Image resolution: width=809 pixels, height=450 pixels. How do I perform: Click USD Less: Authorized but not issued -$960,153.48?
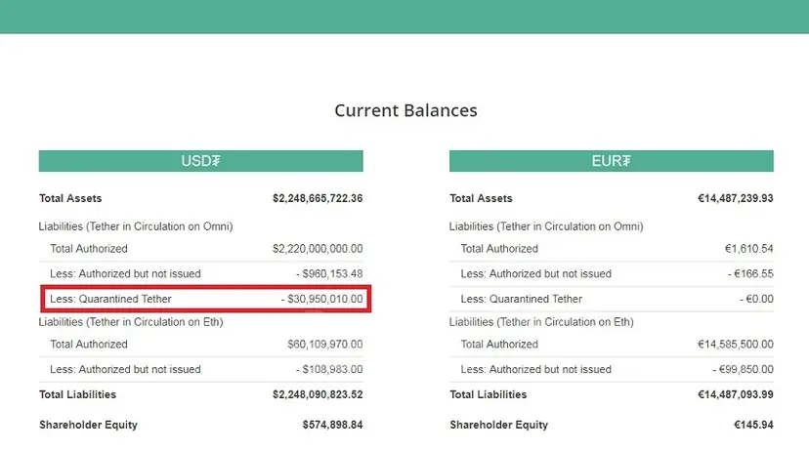[x=329, y=273]
